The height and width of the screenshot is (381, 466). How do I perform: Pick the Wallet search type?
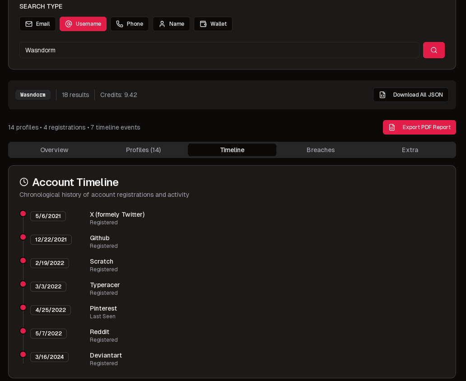point(213,24)
